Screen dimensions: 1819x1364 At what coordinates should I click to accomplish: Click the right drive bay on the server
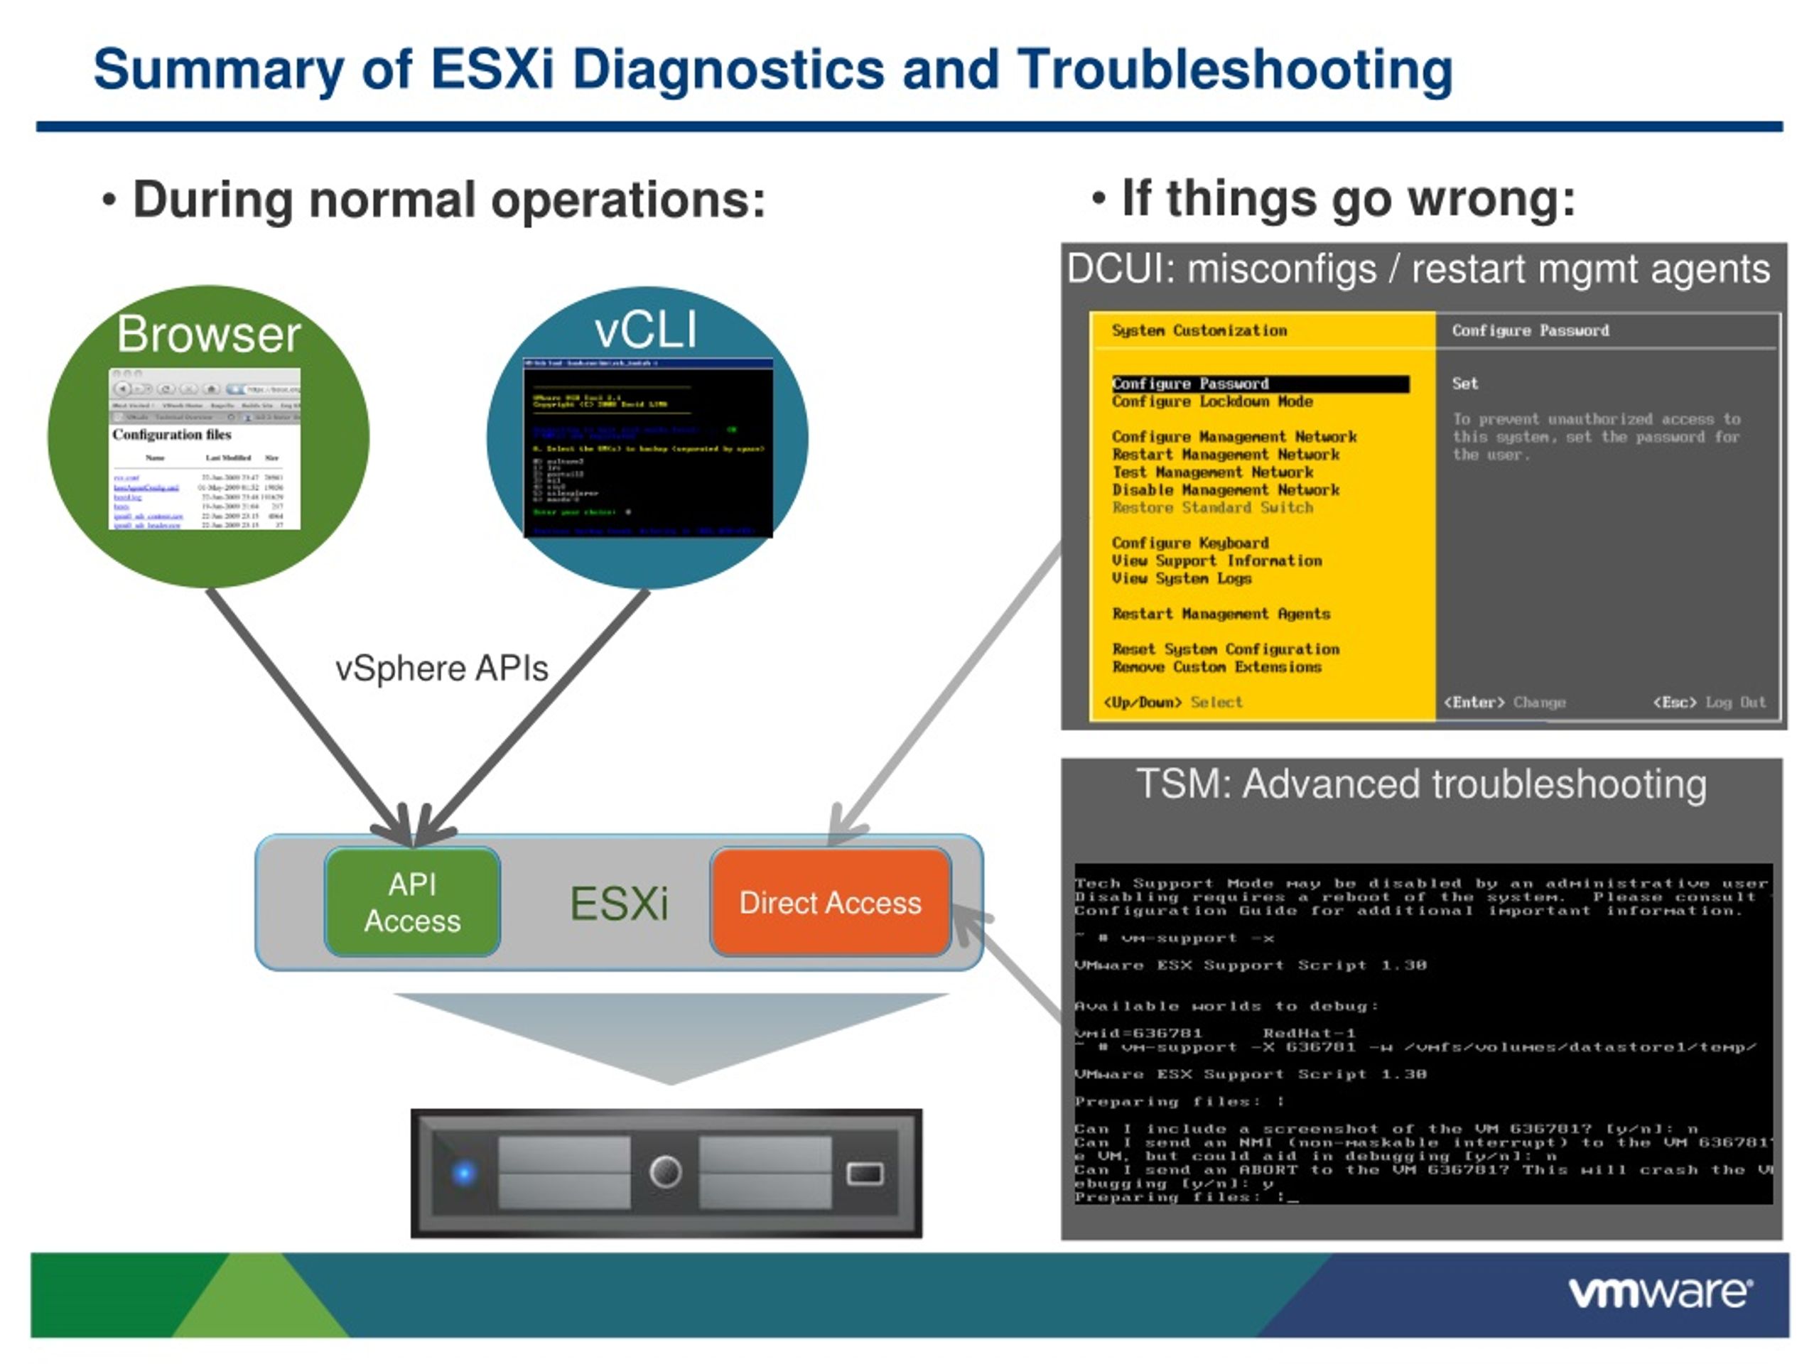point(765,1174)
